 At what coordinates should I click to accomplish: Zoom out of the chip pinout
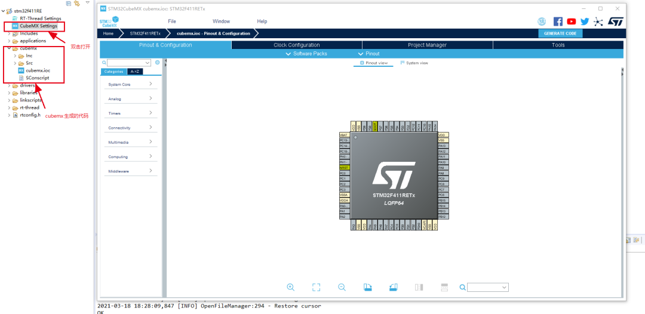point(342,287)
